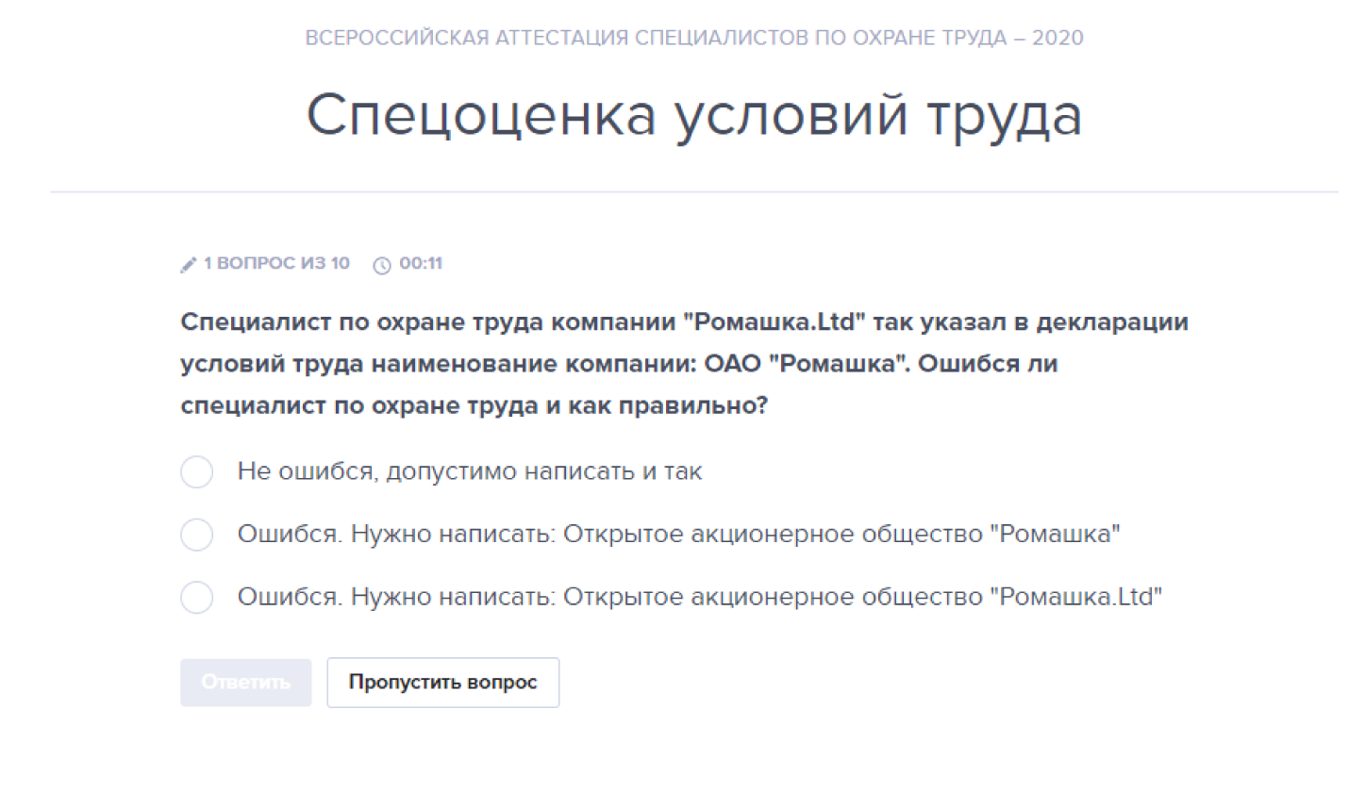Click the "Спецоценка условий труда" page title
Screen dimensions: 1366x808
(x=693, y=115)
